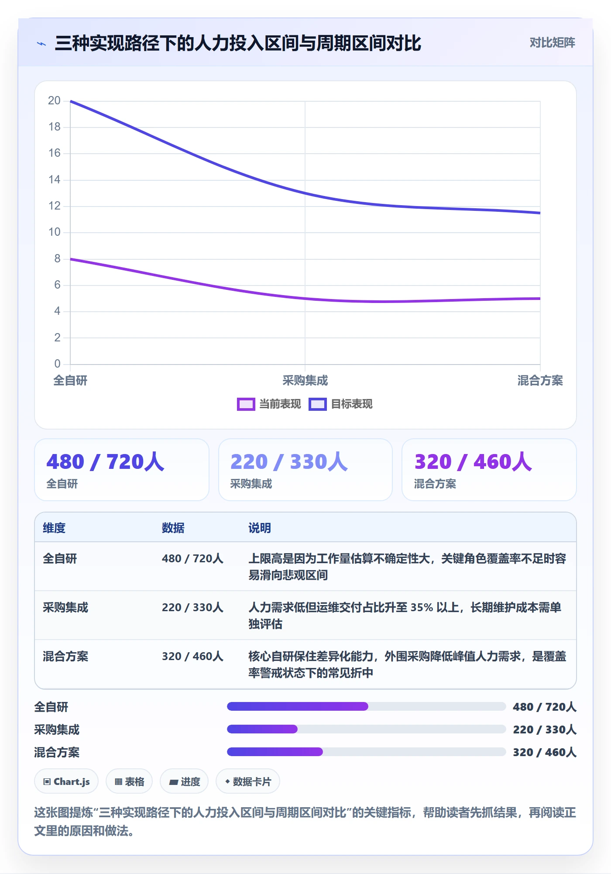The width and height of the screenshot is (611, 874).
Task: Click the bar icon in 进度 chip
Action: click(x=173, y=782)
